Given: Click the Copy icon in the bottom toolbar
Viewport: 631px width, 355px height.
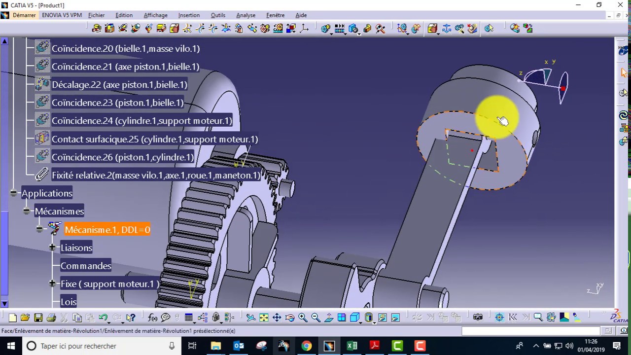Looking at the screenshot, I should (77, 318).
